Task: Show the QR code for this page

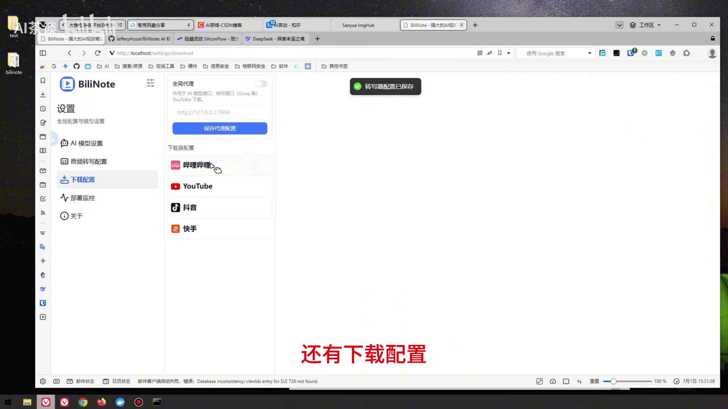Action: (x=480, y=53)
